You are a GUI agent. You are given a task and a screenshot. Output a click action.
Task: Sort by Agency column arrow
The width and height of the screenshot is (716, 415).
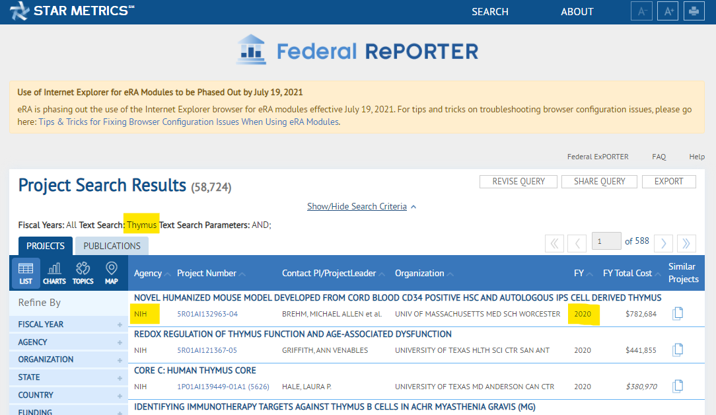(x=167, y=274)
